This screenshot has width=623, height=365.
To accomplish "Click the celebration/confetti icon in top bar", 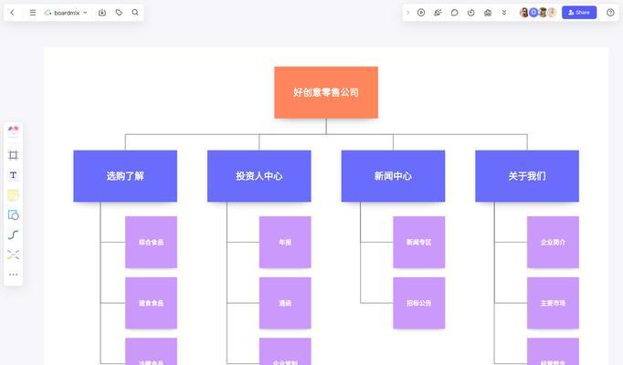I will point(438,13).
